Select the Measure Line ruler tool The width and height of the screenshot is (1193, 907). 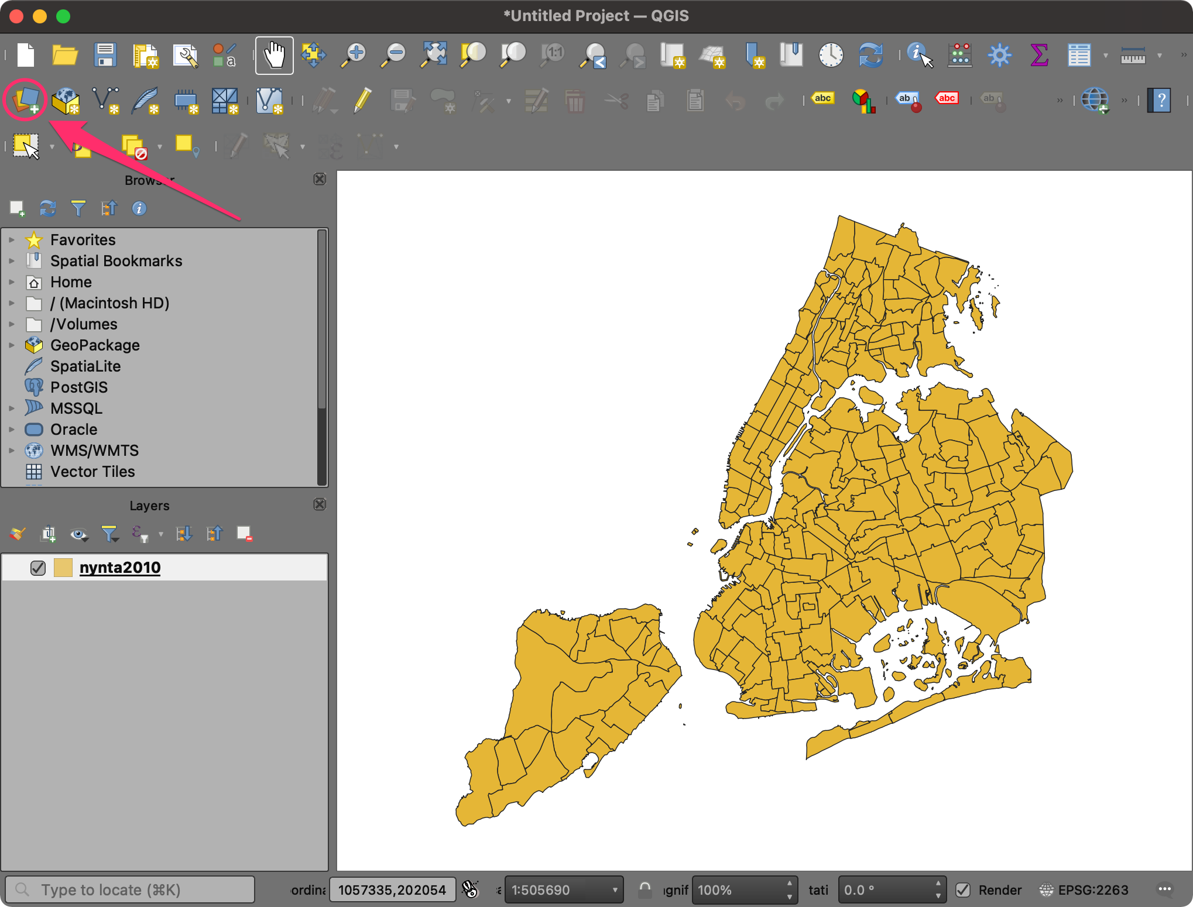[x=1133, y=56]
